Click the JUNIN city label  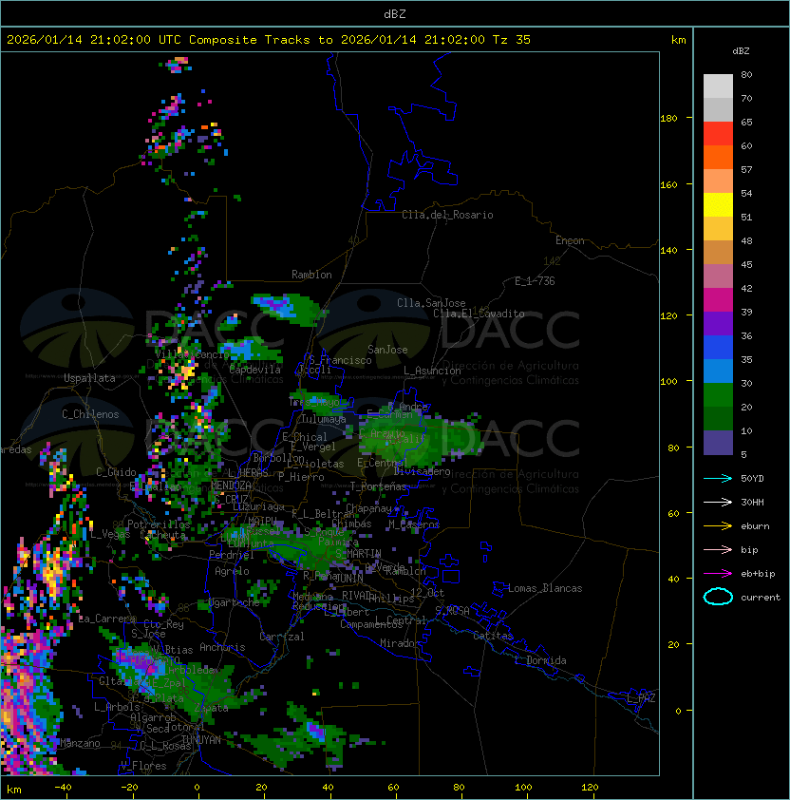348,578
